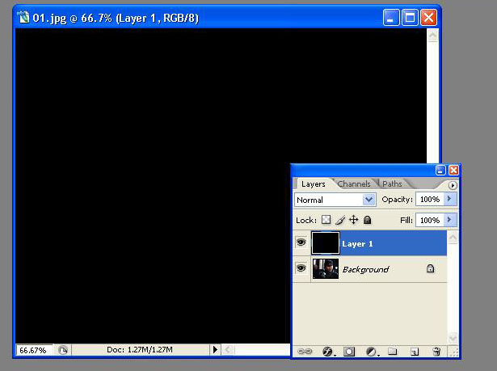Create a new layer group folder
This screenshot has width=497, height=371.
[393, 351]
